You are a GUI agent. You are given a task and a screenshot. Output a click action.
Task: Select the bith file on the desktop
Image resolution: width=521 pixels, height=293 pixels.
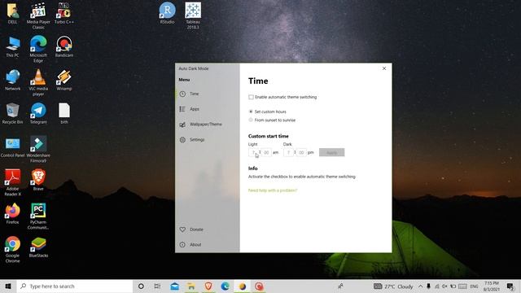64,114
